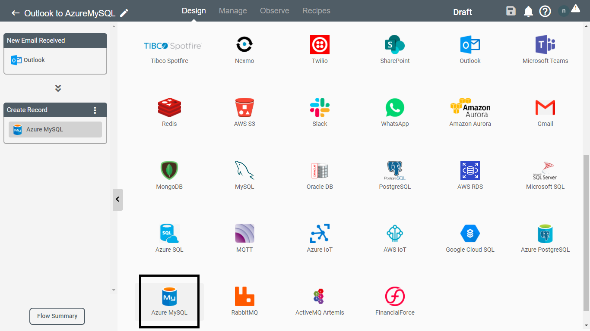Click the warning triangle indicator
This screenshot has height=331, width=590.
(575, 8)
